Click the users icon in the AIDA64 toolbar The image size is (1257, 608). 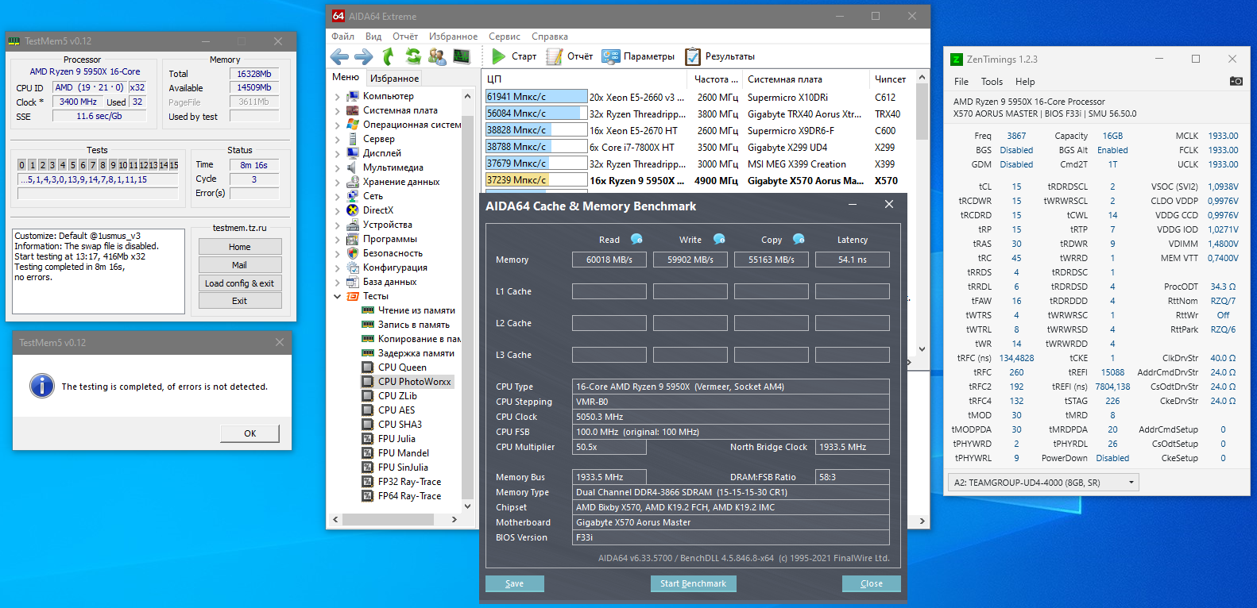437,56
